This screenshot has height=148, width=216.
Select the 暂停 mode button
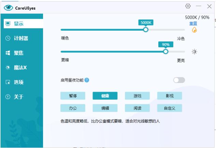[x=73, y=96]
